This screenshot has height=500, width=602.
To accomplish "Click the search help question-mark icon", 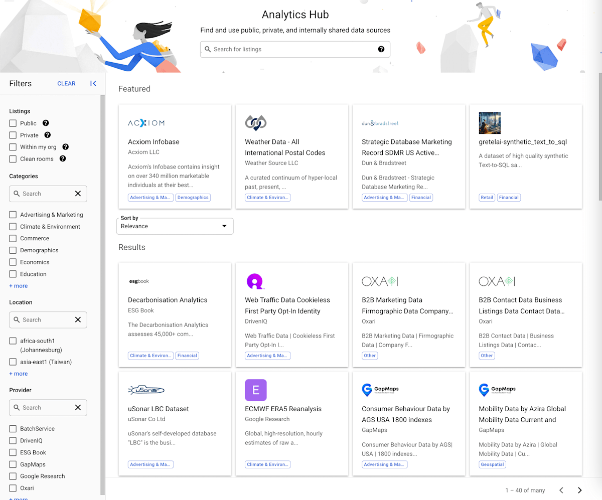I will 381,49.
